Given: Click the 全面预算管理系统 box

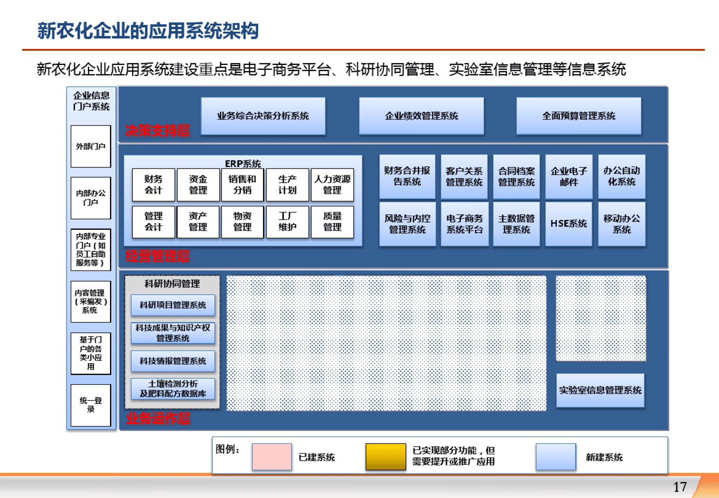Looking at the screenshot, I should pos(579,116).
